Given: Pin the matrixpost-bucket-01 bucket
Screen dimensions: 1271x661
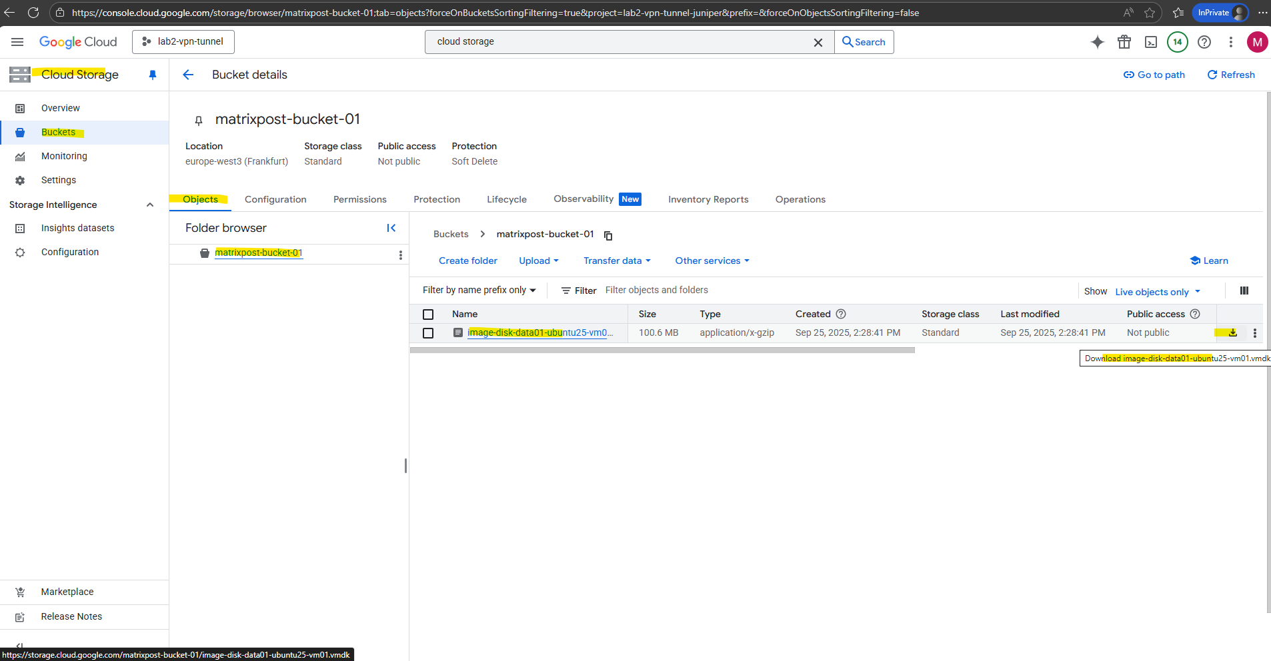Looking at the screenshot, I should coord(198,121).
